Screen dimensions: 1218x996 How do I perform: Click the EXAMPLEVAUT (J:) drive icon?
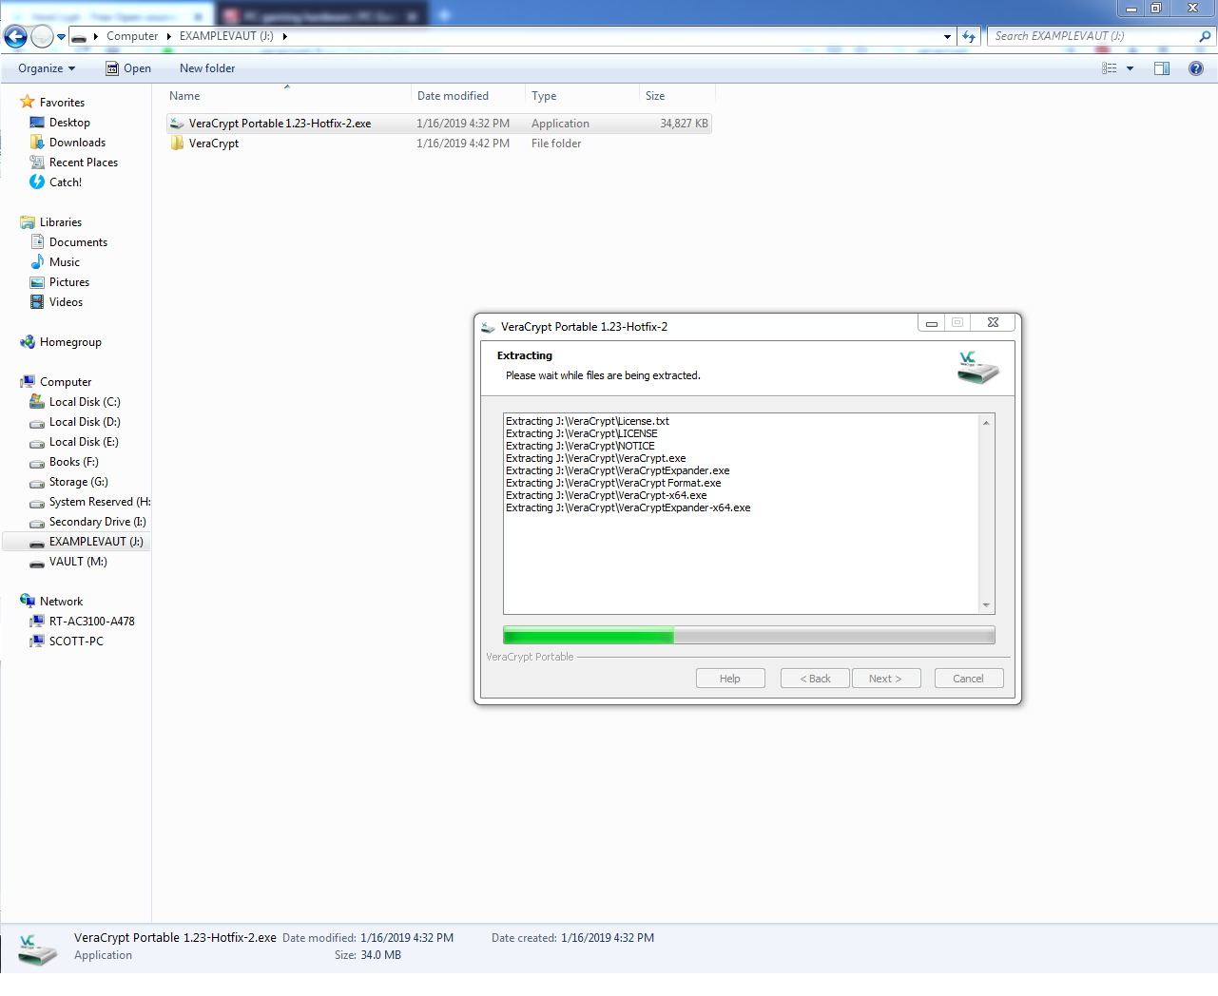pos(37,543)
